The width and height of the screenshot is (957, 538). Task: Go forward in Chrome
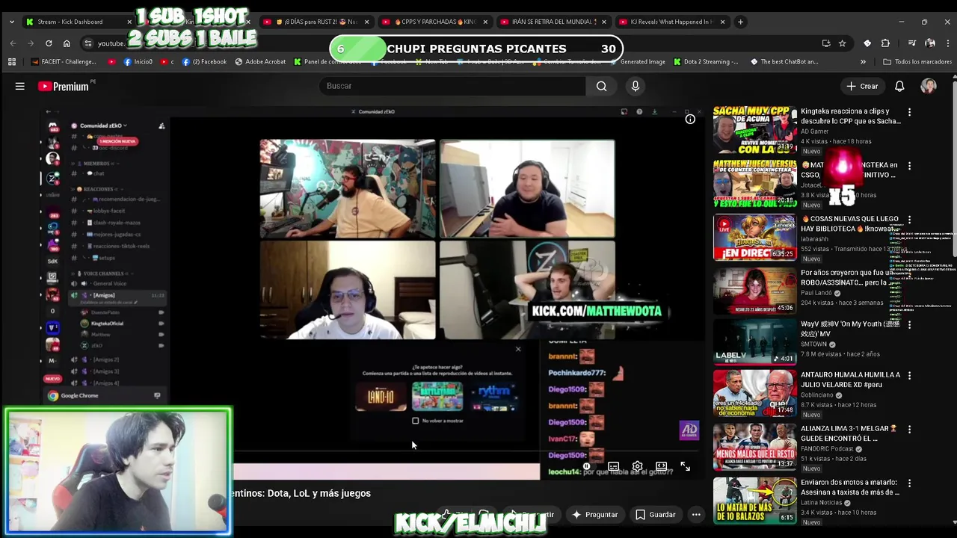tap(31, 43)
